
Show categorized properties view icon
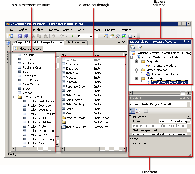tap(132, 111)
